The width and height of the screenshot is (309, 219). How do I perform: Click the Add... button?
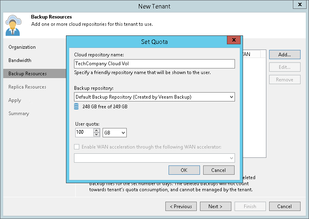[x=285, y=55]
